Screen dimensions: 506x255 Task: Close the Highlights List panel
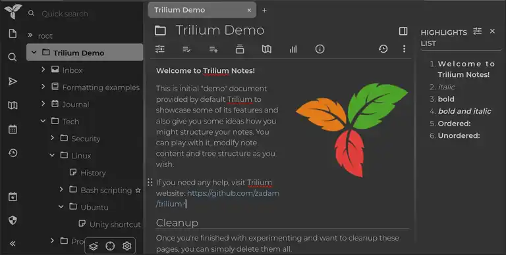(492, 32)
